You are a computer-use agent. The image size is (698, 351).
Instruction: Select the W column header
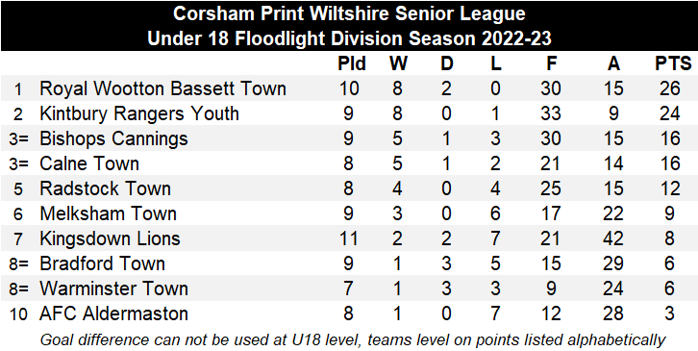coord(398,63)
